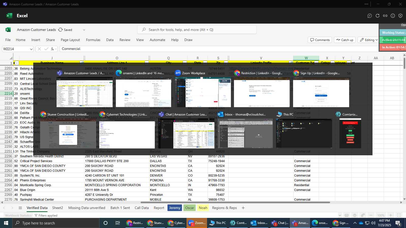Select This PC thumbnail in task switcher
Viewport: 406px width, 228px height.
click(x=304, y=134)
